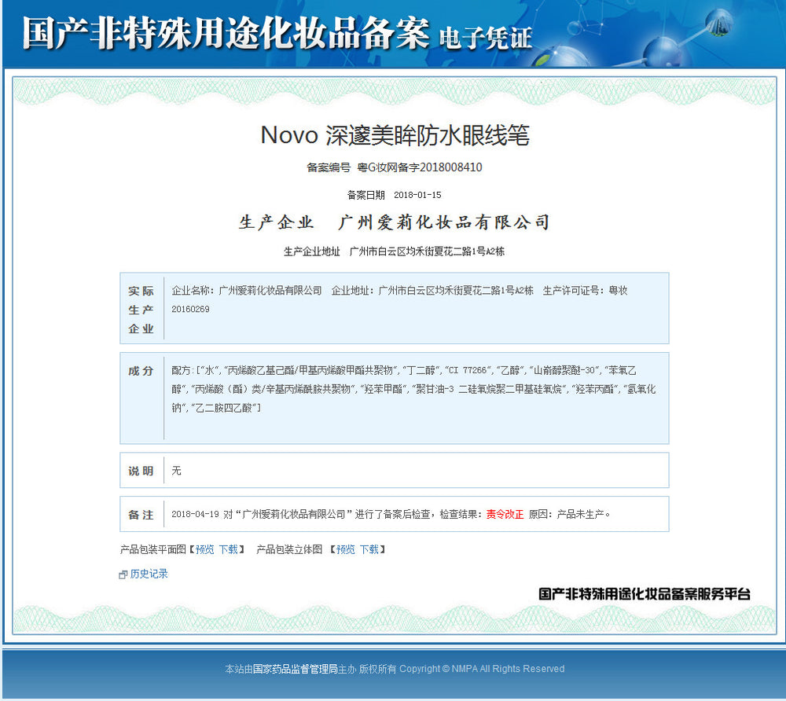Download the 产品包装立体图 image
Screen dimensions: 786x701
pyautogui.click(x=369, y=549)
